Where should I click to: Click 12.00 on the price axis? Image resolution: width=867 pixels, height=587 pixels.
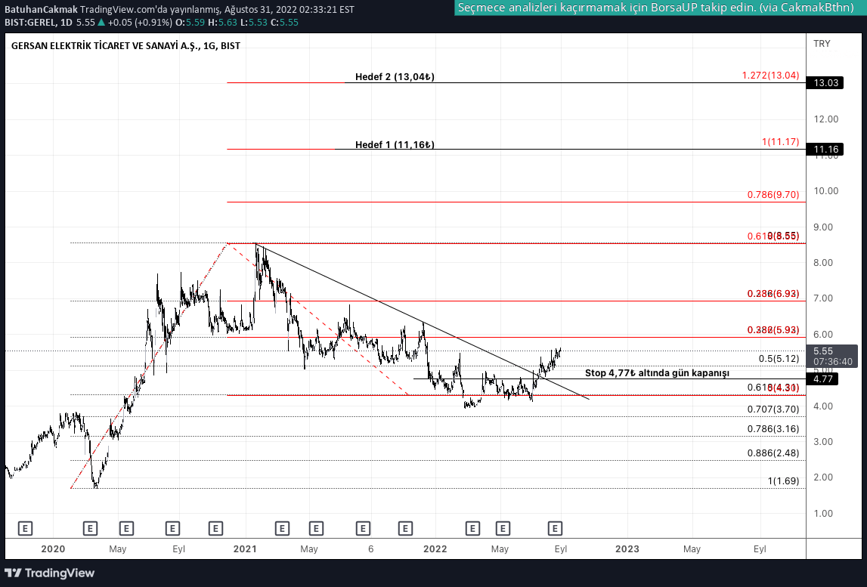tap(825, 119)
